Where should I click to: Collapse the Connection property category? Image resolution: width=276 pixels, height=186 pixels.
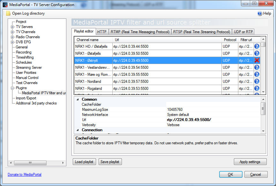point(78,130)
